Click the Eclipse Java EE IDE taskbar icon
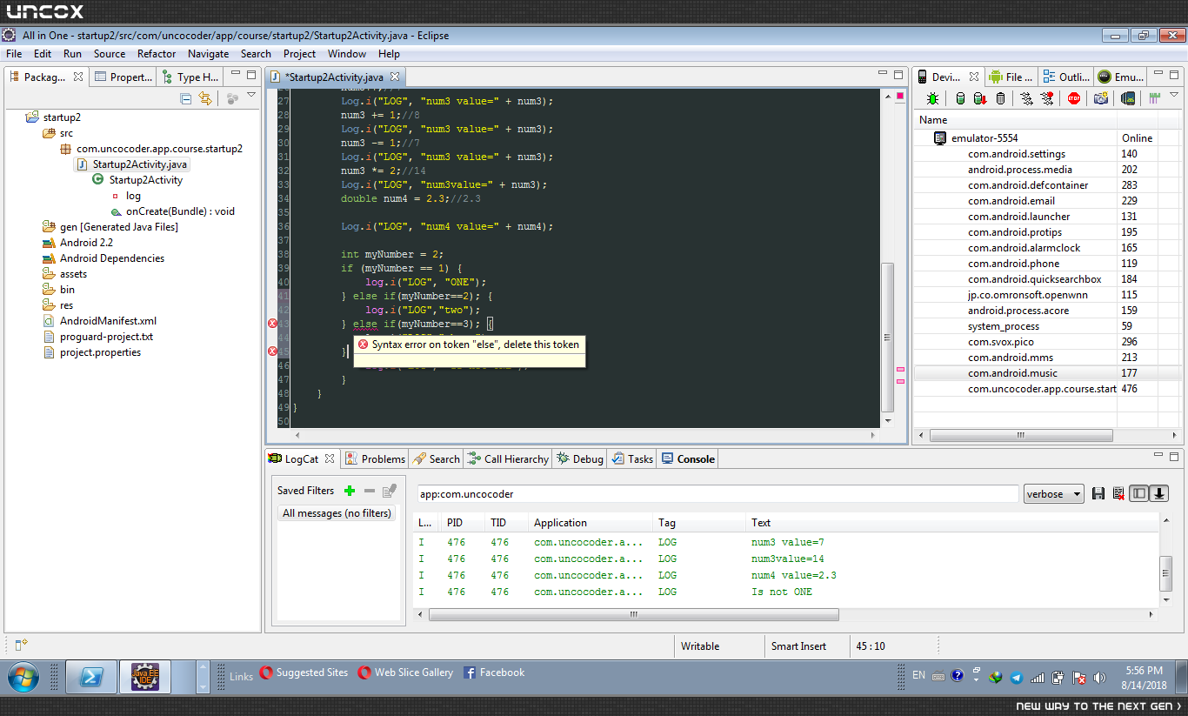Viewport: 1188px width, 716px height. point(145,677)
